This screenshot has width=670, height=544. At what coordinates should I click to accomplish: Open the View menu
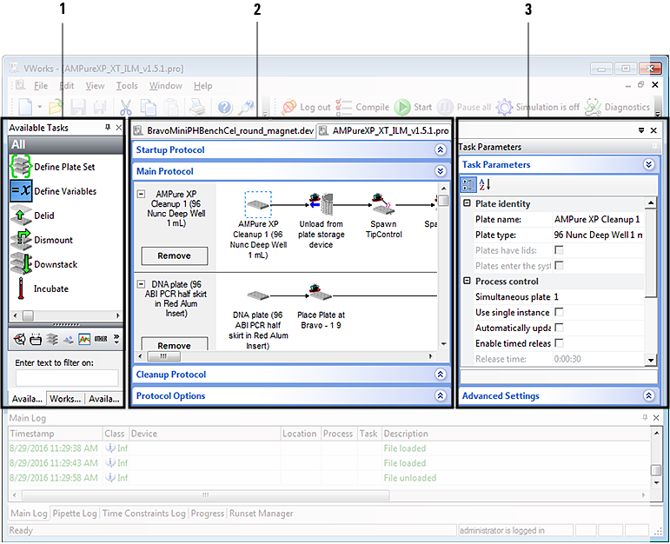pos(95,86)
